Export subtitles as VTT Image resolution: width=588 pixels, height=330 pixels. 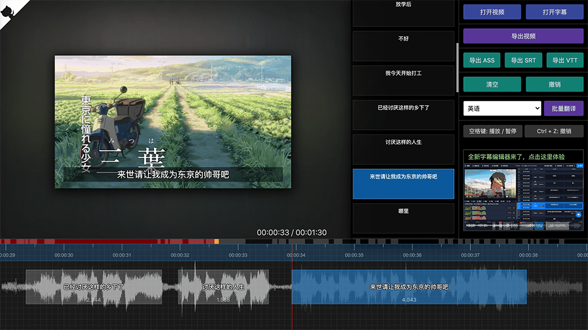pyautogui.click(x=564, y=60)
